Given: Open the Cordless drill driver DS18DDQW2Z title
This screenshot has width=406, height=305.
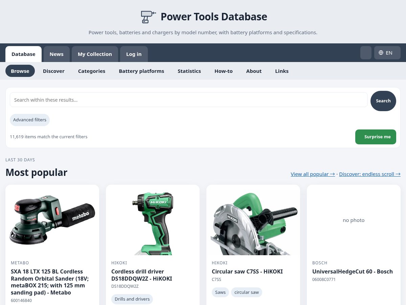Looking at the screenshot, I should (x=142, y=275).
